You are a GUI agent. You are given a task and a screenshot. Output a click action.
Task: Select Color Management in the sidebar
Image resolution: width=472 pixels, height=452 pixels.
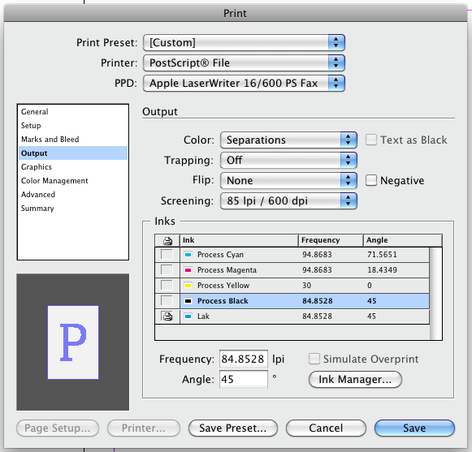(x=54, y=181)
